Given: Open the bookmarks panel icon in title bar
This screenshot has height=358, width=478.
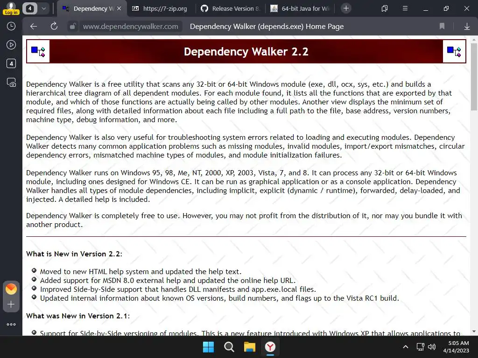Looking at the screenshot, I should coord(385,8).
